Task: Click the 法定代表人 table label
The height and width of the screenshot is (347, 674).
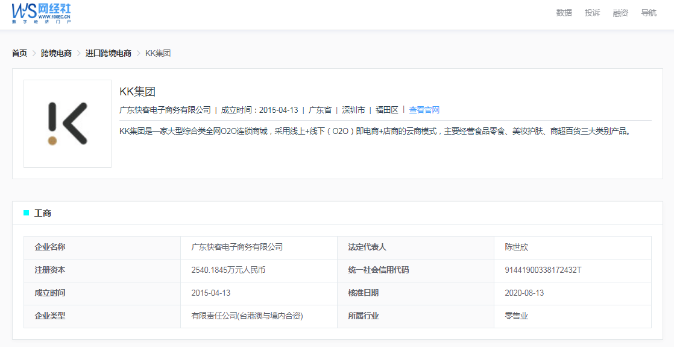Action: tap(367, 247)
